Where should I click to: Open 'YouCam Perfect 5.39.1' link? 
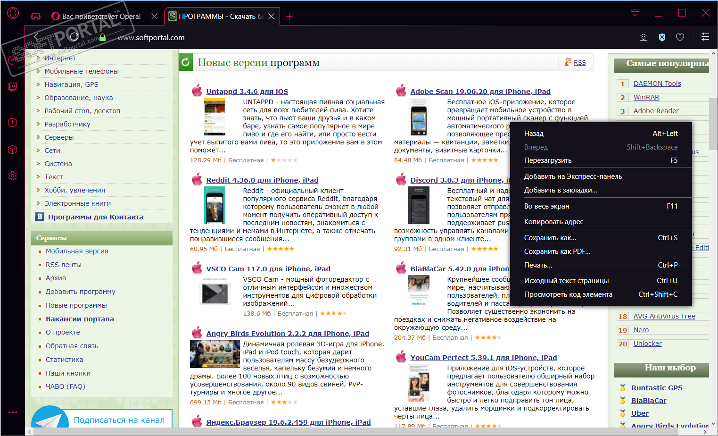(x=484, y=358)
